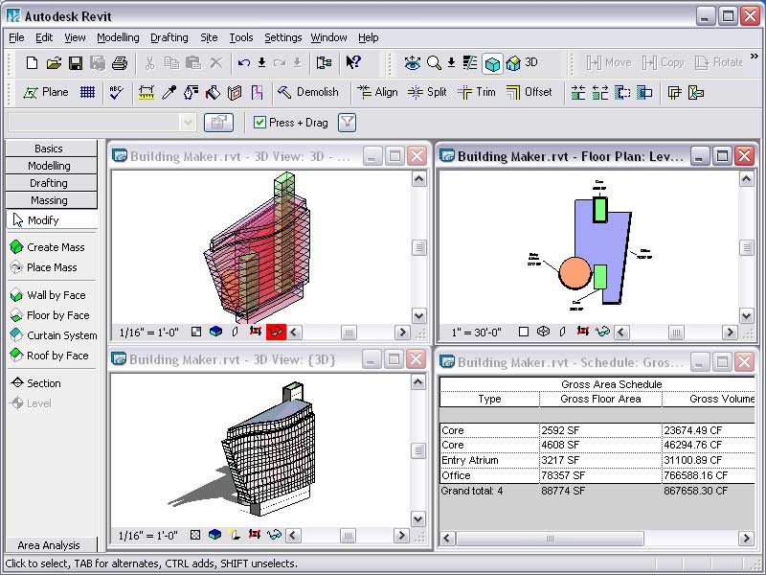
Task: Open a file with the Open folder icon
Action: point(55,62)
